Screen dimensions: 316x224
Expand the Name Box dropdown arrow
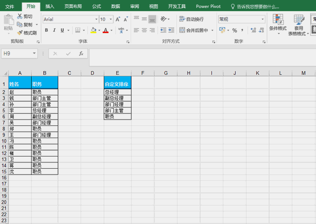pos(34,53)
